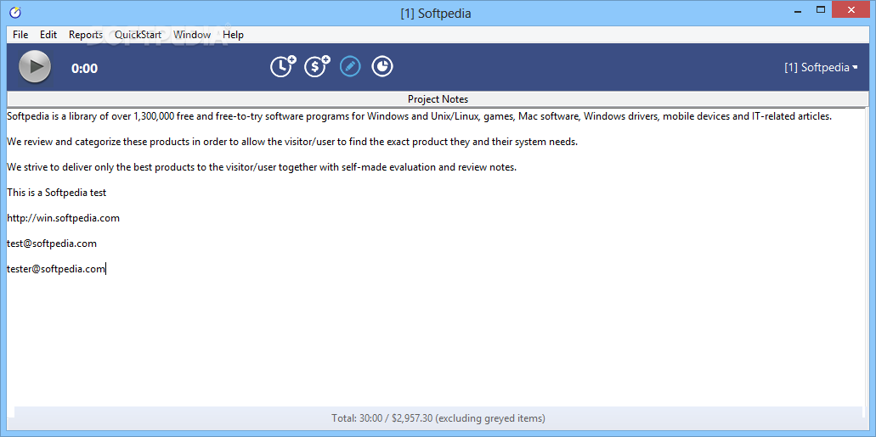Click the 'This is a Softpedia test' line
Screen dimensions: 876x437
point(56,193)
